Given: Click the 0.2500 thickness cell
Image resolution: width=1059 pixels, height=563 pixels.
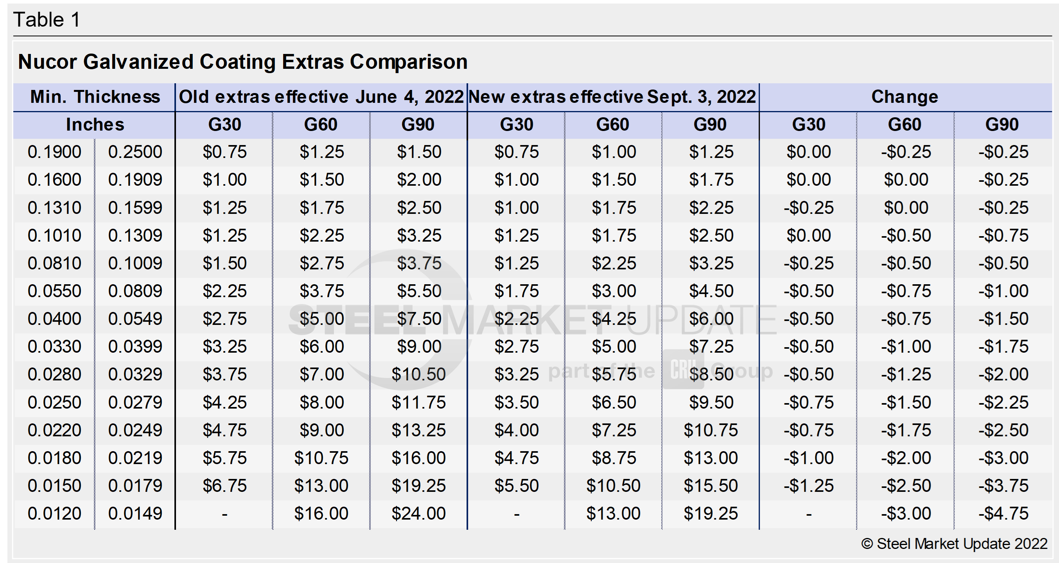Looking at the screenshot, I should [x=135, y=152].
